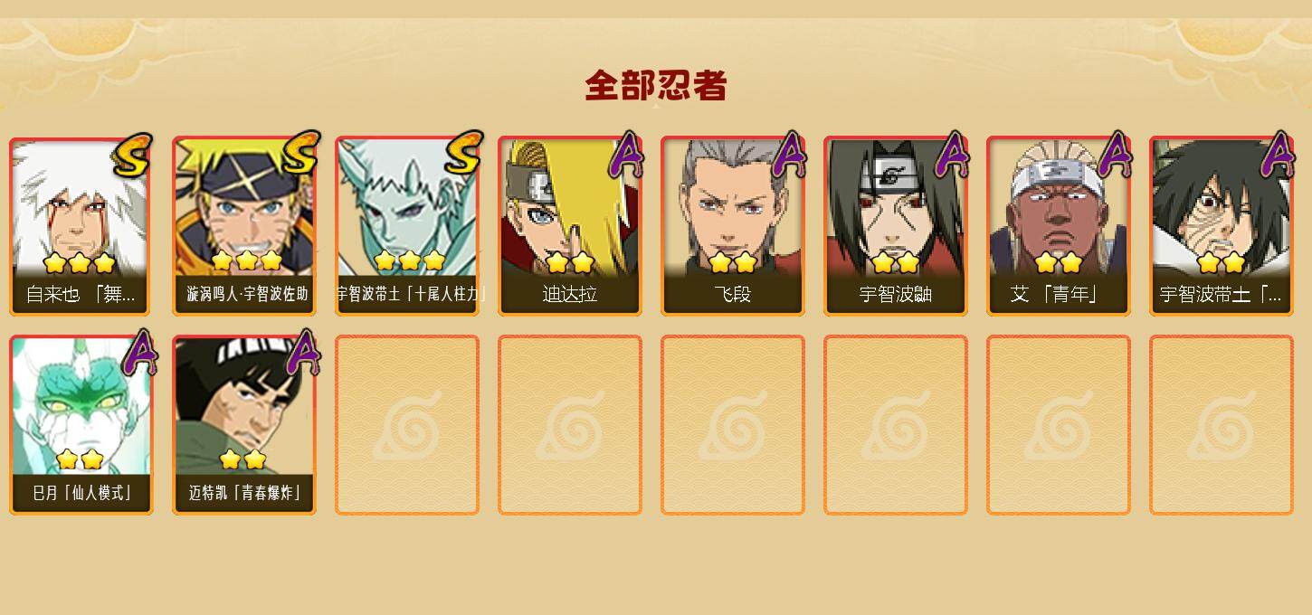The image size is (1312, 615).
Task: Select the 迪达拉 ninja portrait
Action: pos(570,226)
